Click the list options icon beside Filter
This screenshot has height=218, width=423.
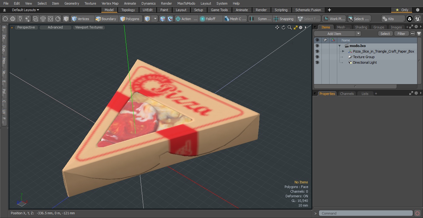(413, 34)
